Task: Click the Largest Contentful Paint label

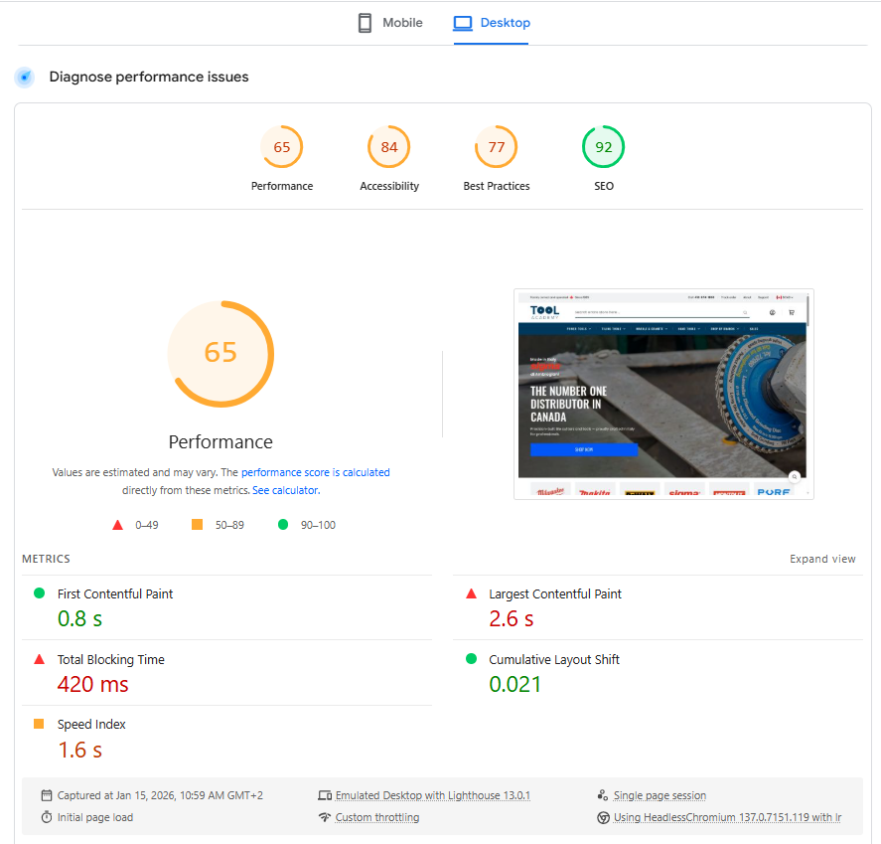Action: [555, 593]
